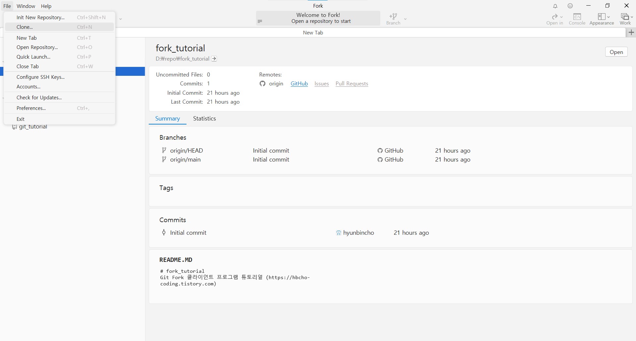Click the origin remote GitHub icon
This screenshot has width=636, height=341.
click(262, 83)
